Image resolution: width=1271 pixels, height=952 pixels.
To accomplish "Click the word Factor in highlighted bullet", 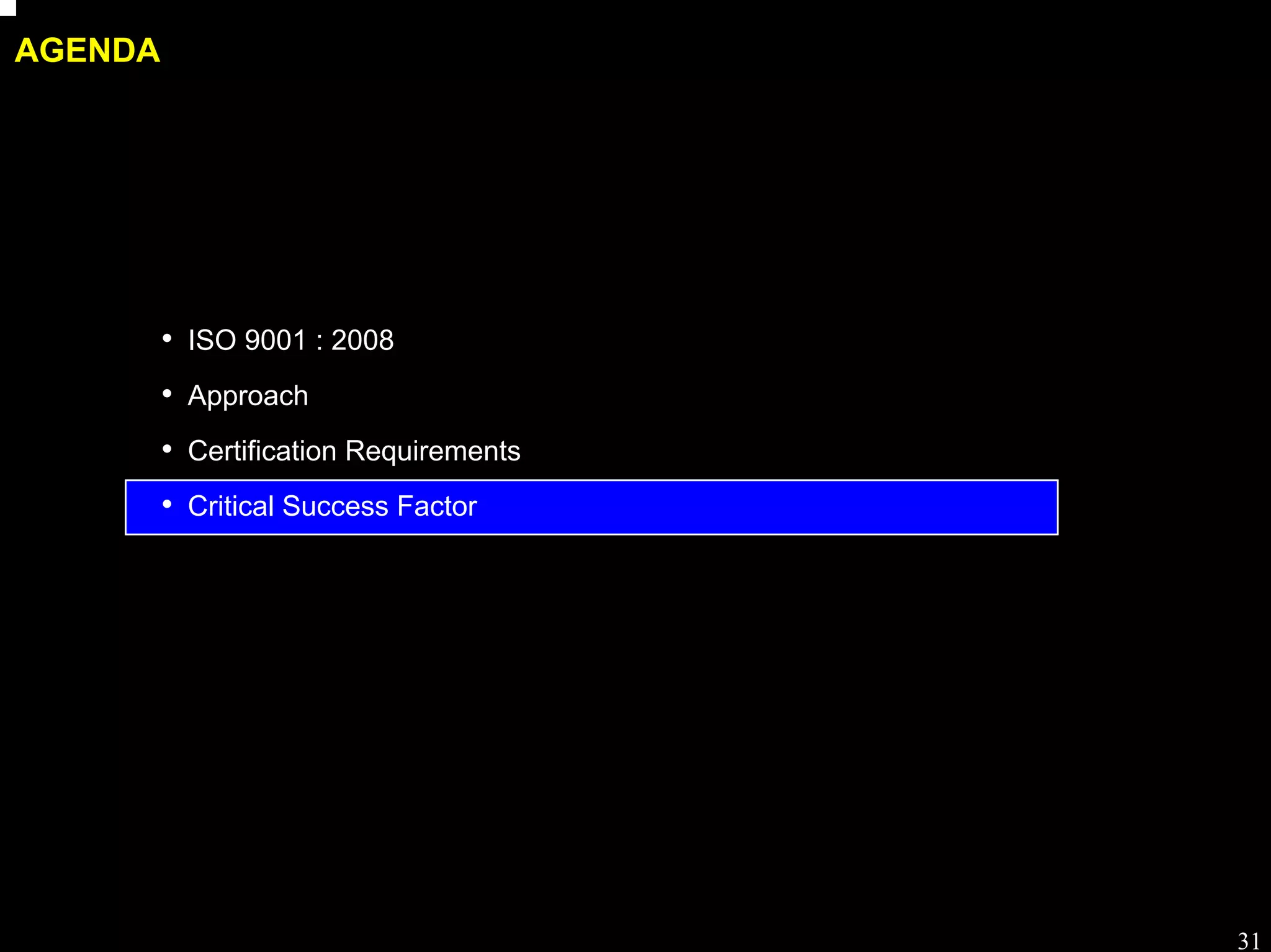I will pyautogui.click(x=436, y=506).
